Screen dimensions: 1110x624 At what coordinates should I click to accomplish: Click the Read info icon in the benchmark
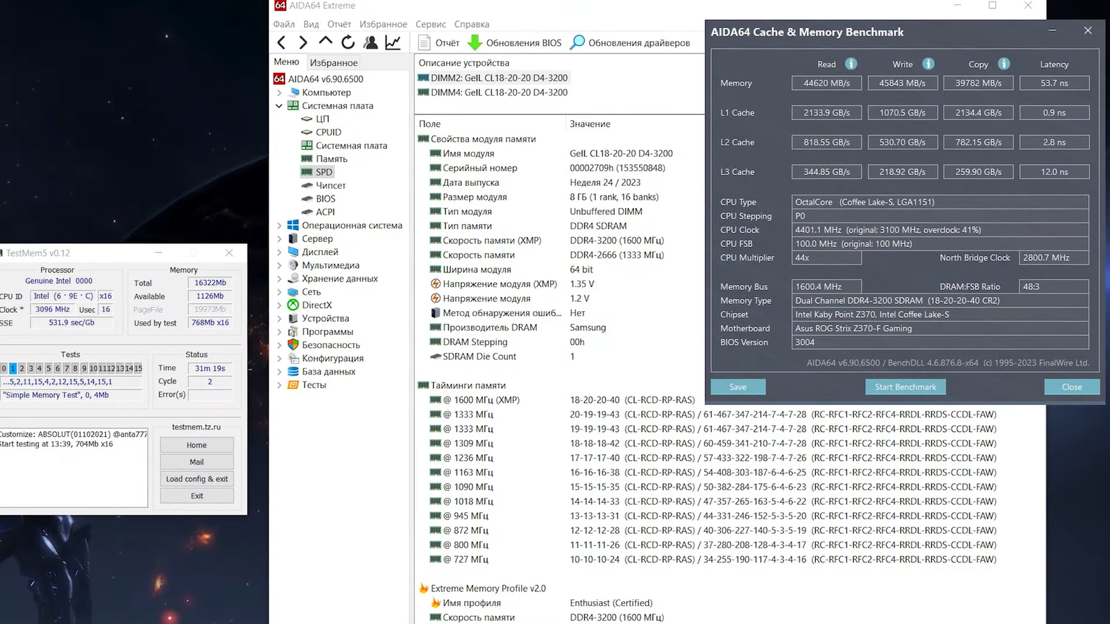coord(851,64)
